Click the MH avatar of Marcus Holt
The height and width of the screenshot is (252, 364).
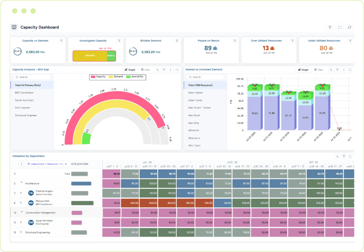pos(31,203)
